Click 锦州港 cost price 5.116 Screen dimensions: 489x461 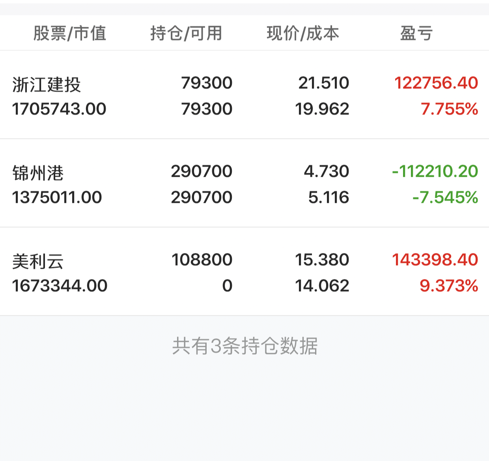pyautogui.click(x=328, y=197)
